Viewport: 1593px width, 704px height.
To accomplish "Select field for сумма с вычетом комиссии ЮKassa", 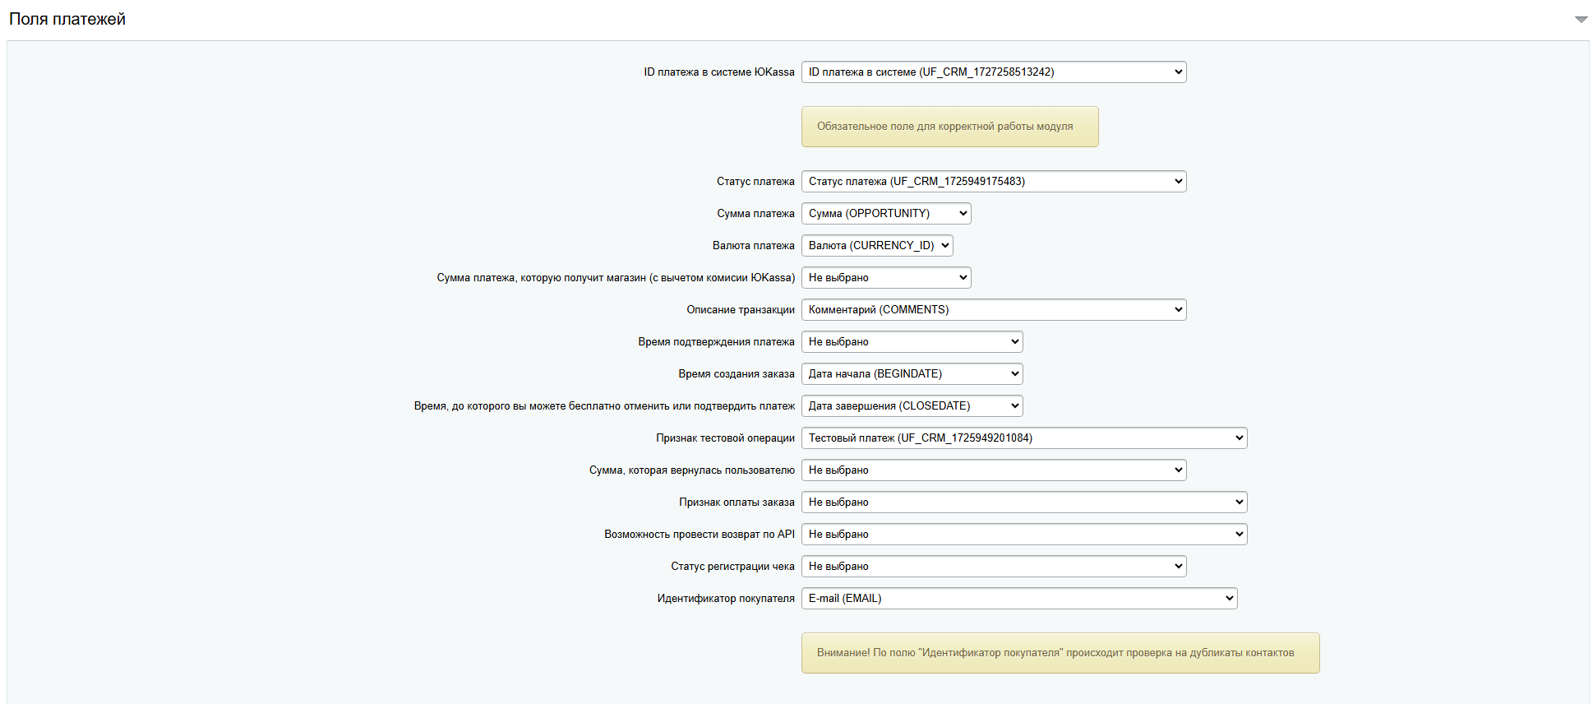I will click(x=885, y=278).
